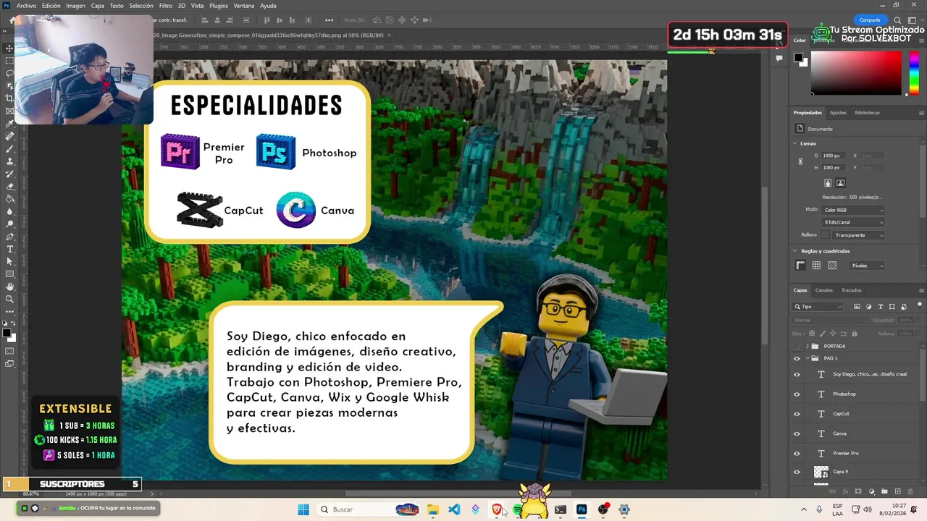
Task: Click the Compartir button
Action: [870, 20]
